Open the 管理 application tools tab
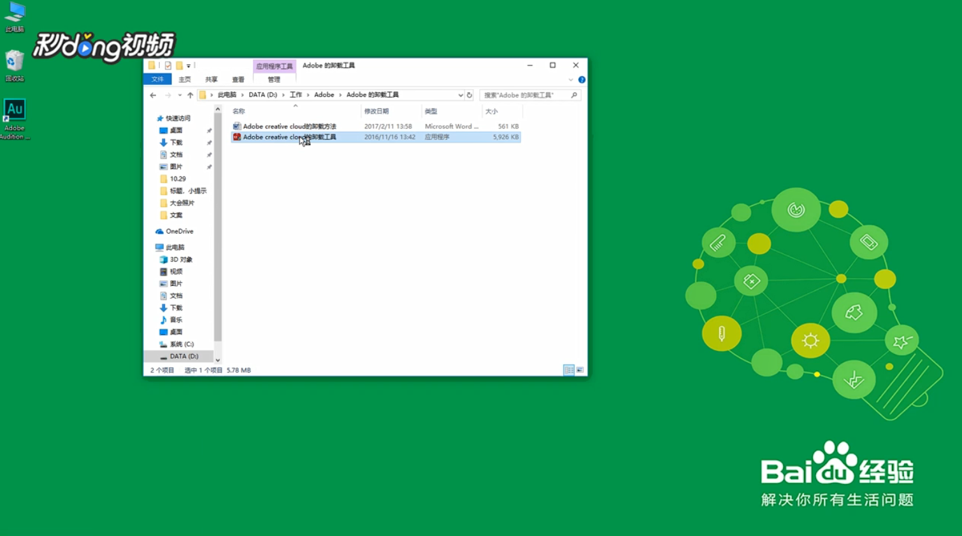Screen dimensions: 962x536 [x=274, y=80]
